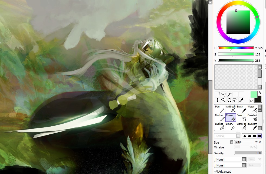Activate the lasso selection tool
266x174 pixels.
(224, 94)
